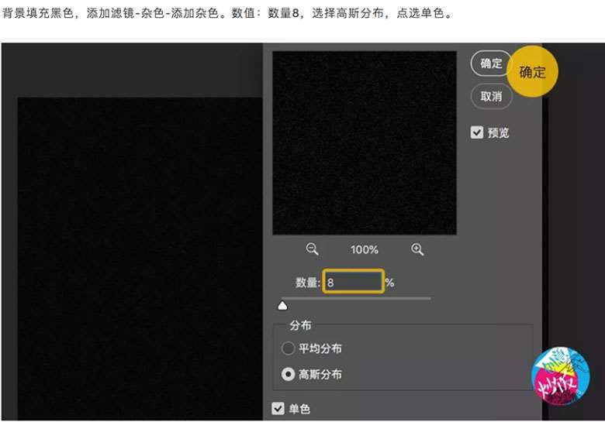
Task: Click the percent sign beside amount field
Action: [x=389, y=283]
